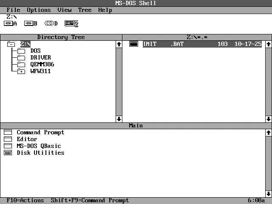Click Main panel scroll down arrow
272x204 pixels.
[269, 194]
